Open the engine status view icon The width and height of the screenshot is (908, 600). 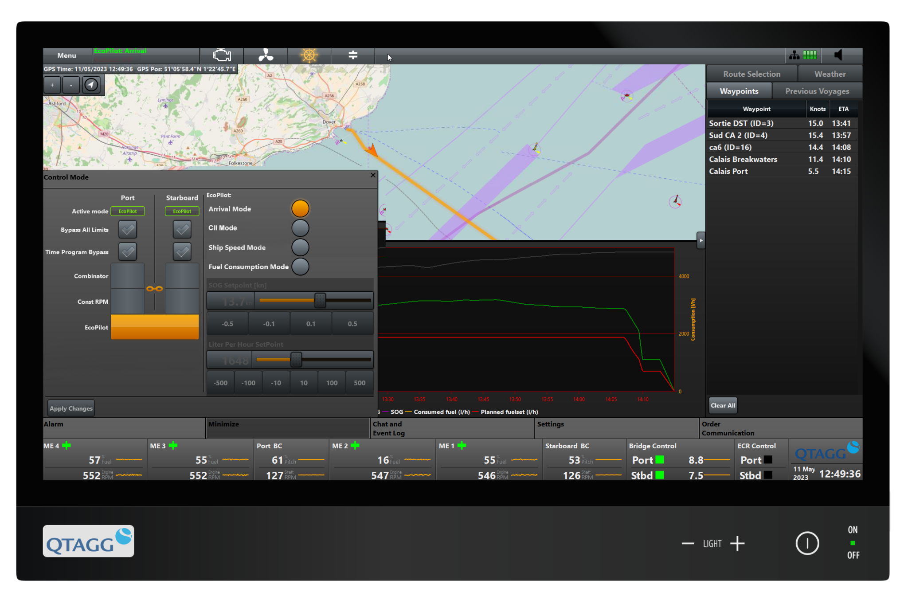[x=221, y=55]
